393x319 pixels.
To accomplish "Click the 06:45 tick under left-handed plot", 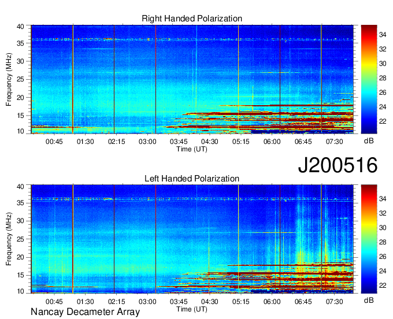I will [303, 302].
